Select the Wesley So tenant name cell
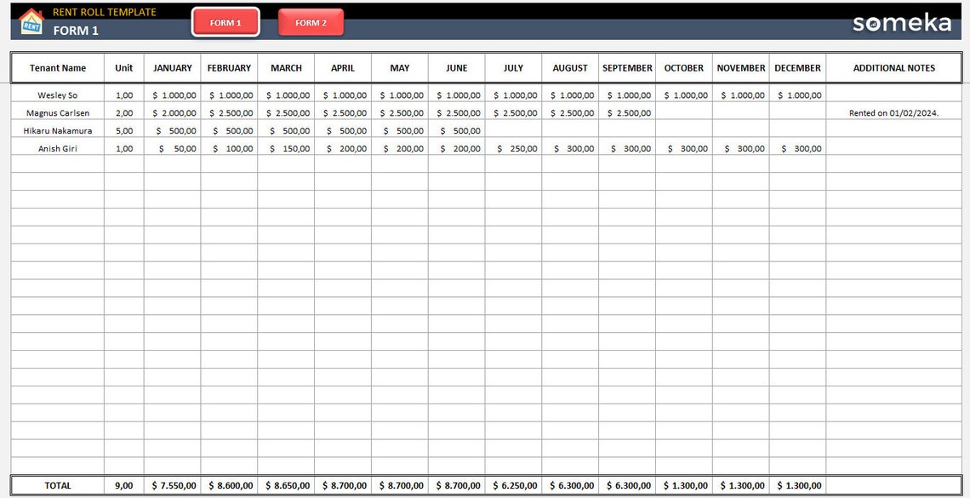 click(56, 94)
